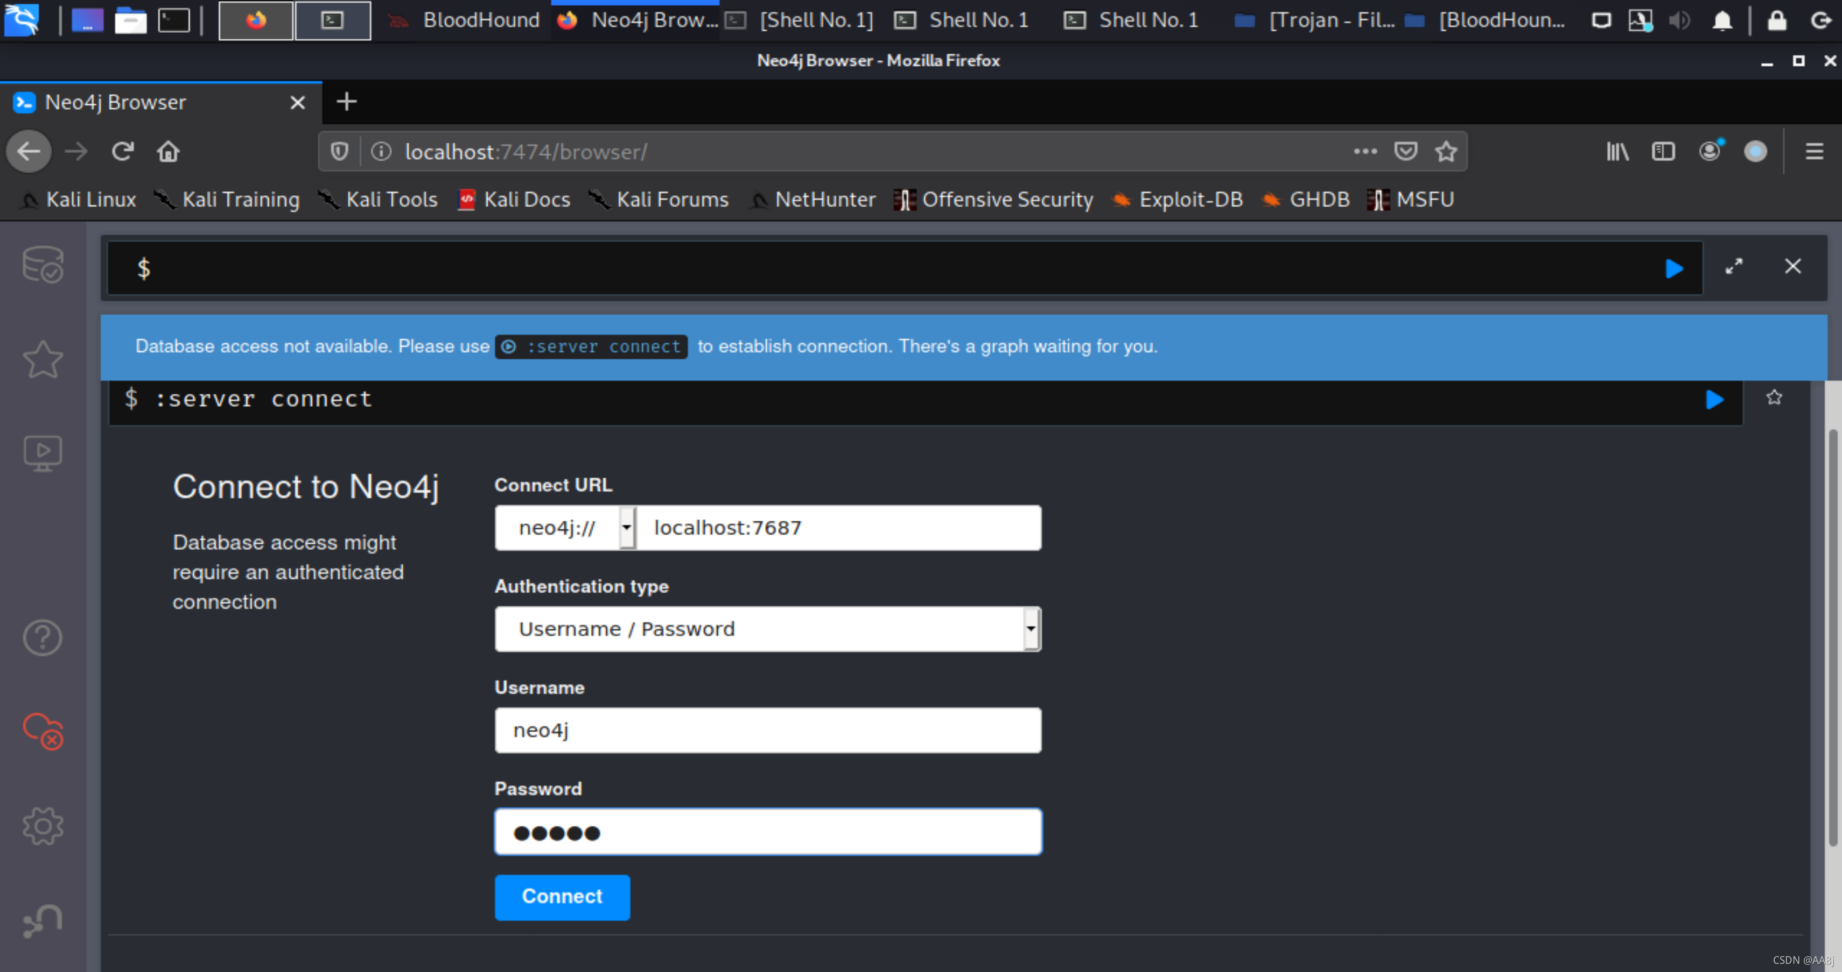The image size is (1842, 972).
Task: Open the Cloud sync sidebar icon
Action: 43,732
